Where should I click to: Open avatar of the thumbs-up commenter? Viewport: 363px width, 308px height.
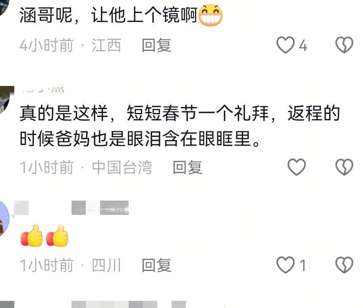pyautogui.click(x=5, y=219)
